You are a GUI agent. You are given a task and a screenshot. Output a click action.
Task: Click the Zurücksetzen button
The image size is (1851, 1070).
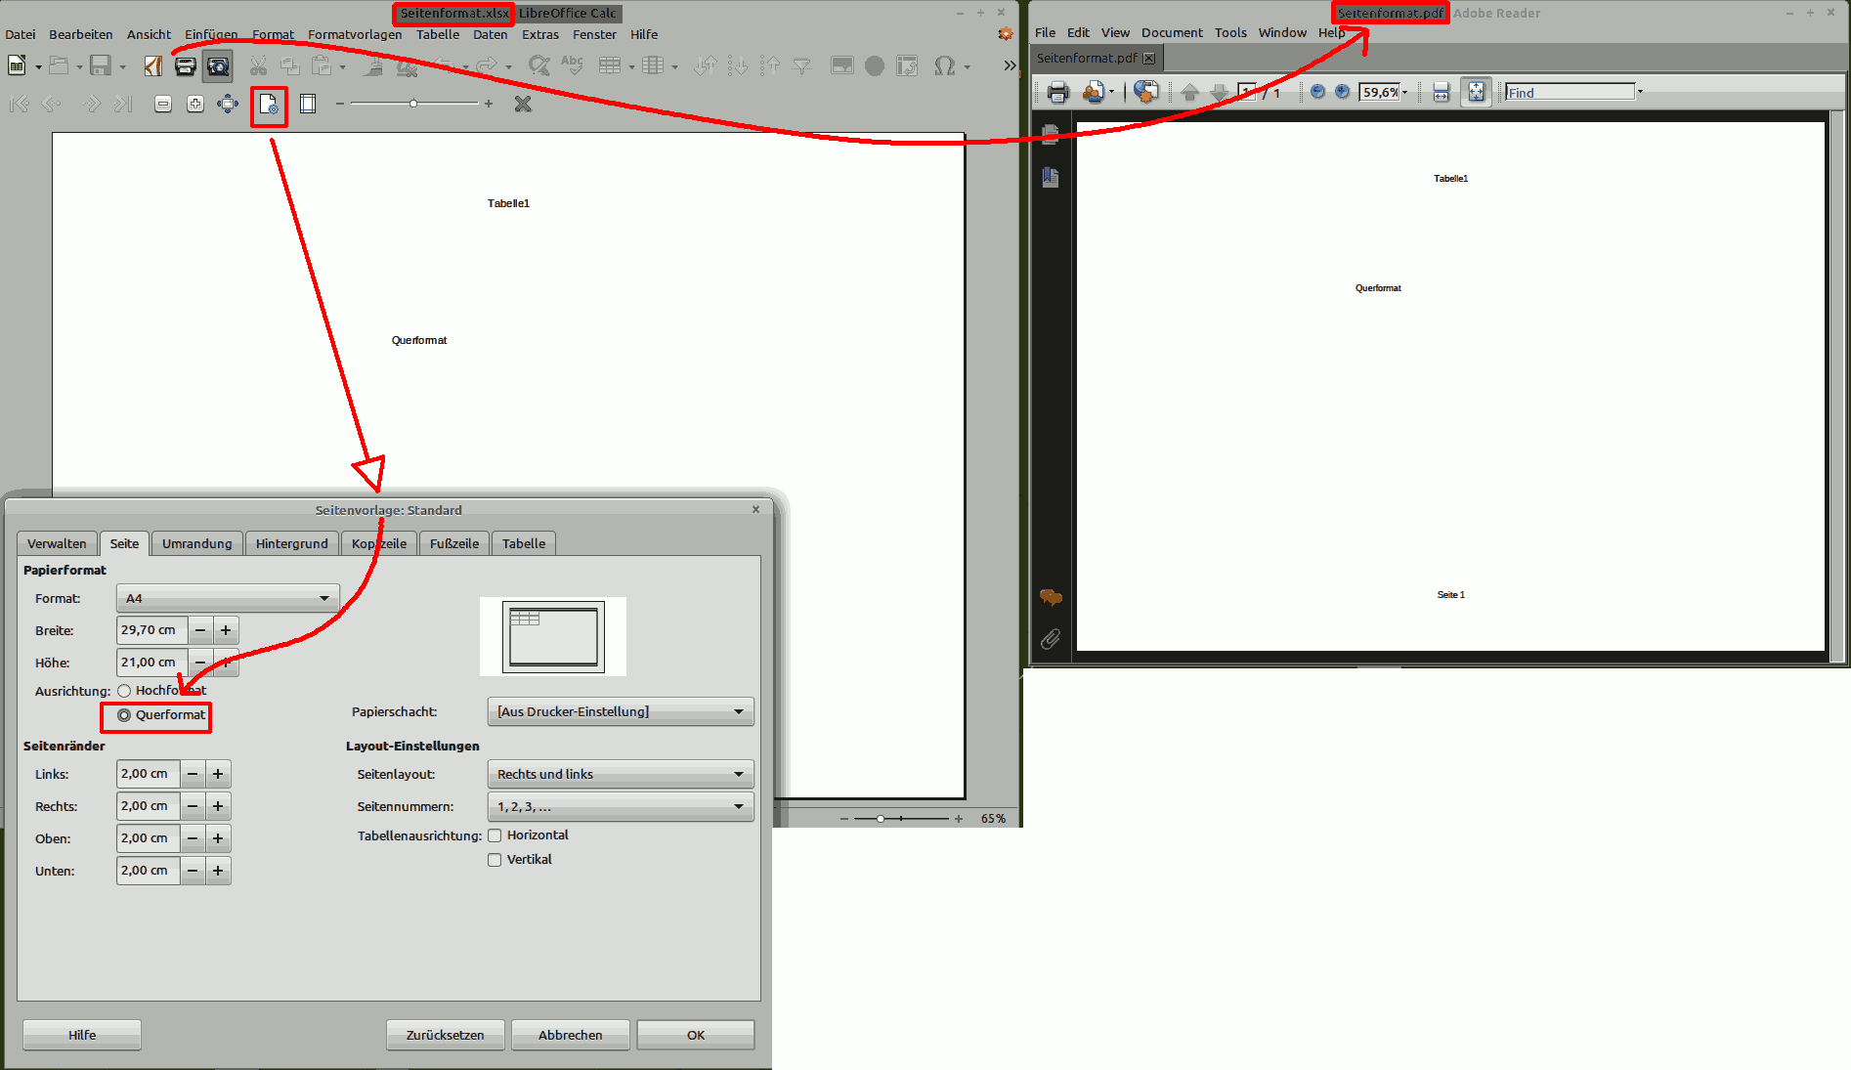tap(445, 1034)
